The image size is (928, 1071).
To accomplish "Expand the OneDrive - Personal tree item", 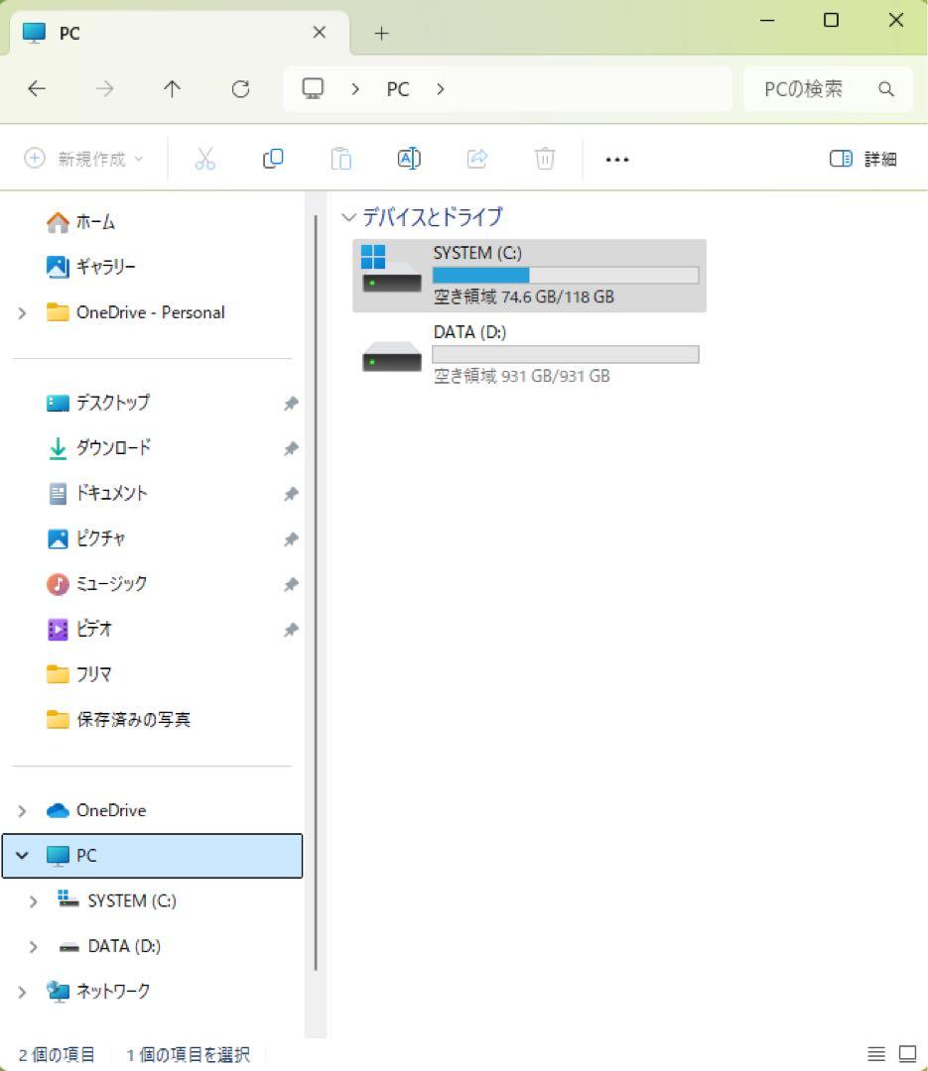I will tap(22, 312).
